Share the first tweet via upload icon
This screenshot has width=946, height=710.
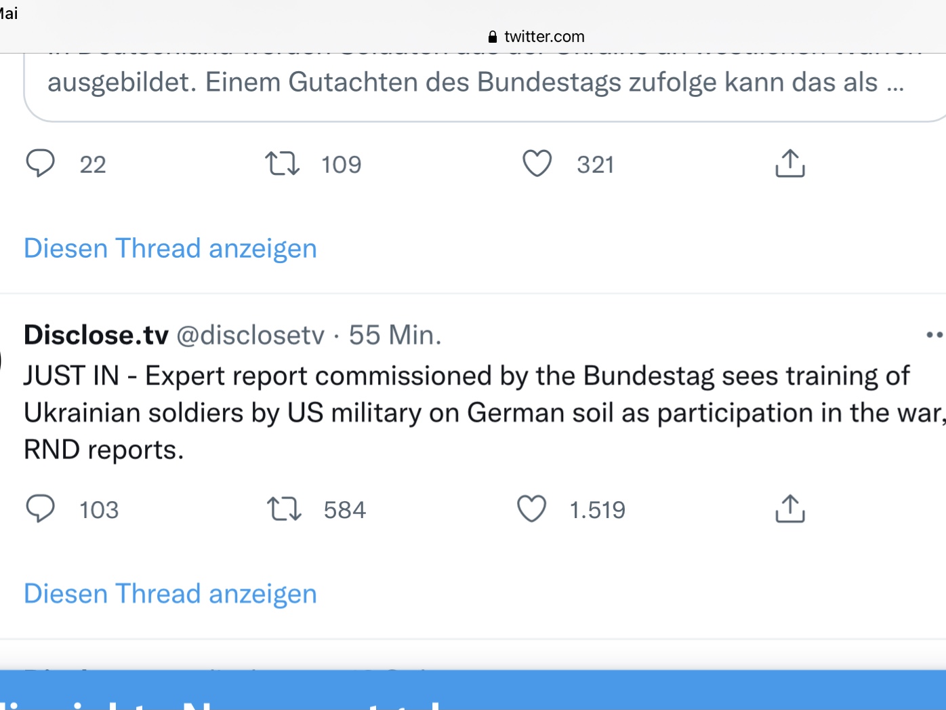coord(789,163)
